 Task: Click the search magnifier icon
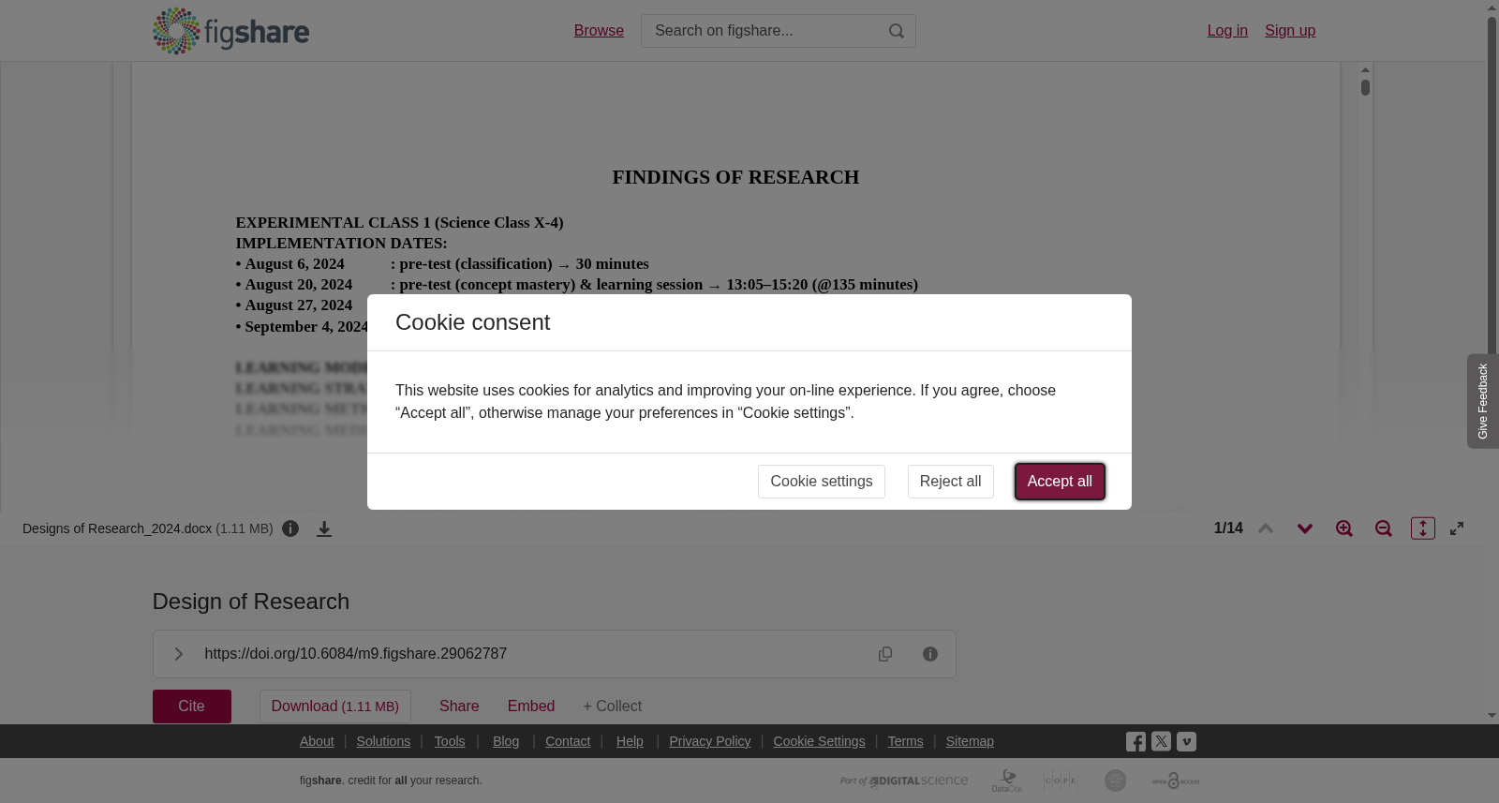[x=897, y=31]
